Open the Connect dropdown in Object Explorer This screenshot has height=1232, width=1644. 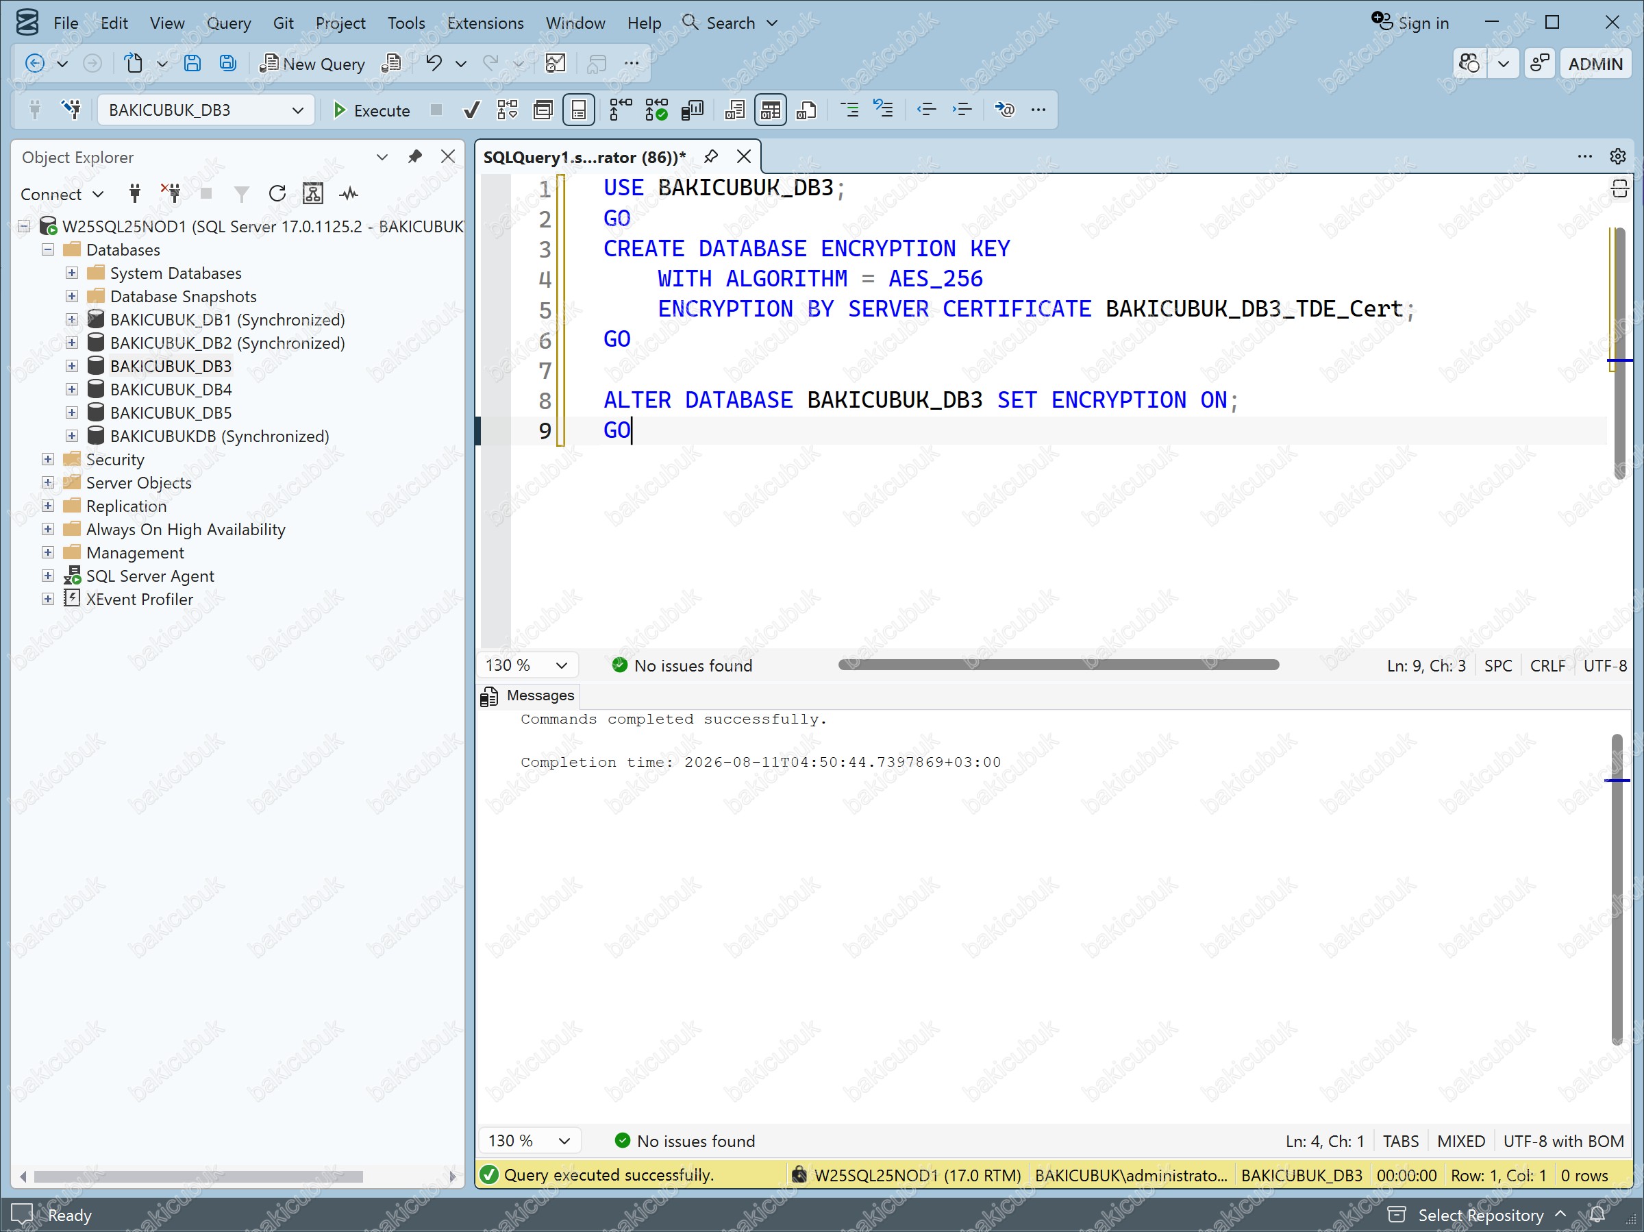[x=61, y=194]
